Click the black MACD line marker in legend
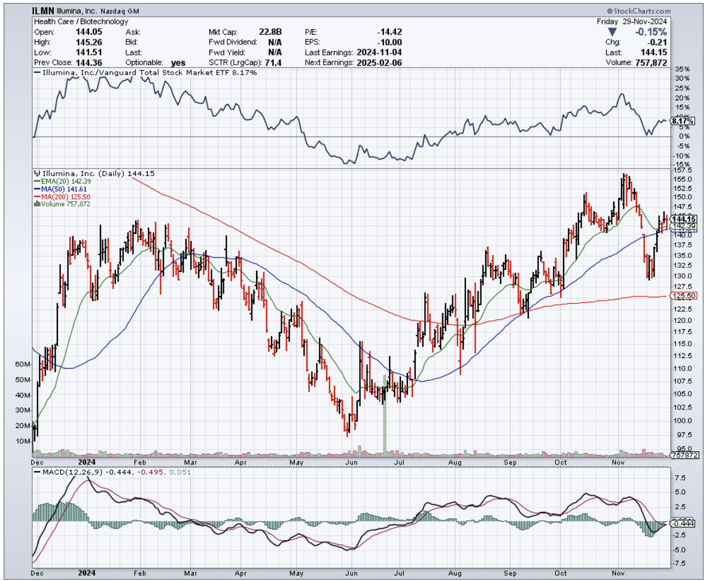 pyautogui.click(x=37, y=472)
